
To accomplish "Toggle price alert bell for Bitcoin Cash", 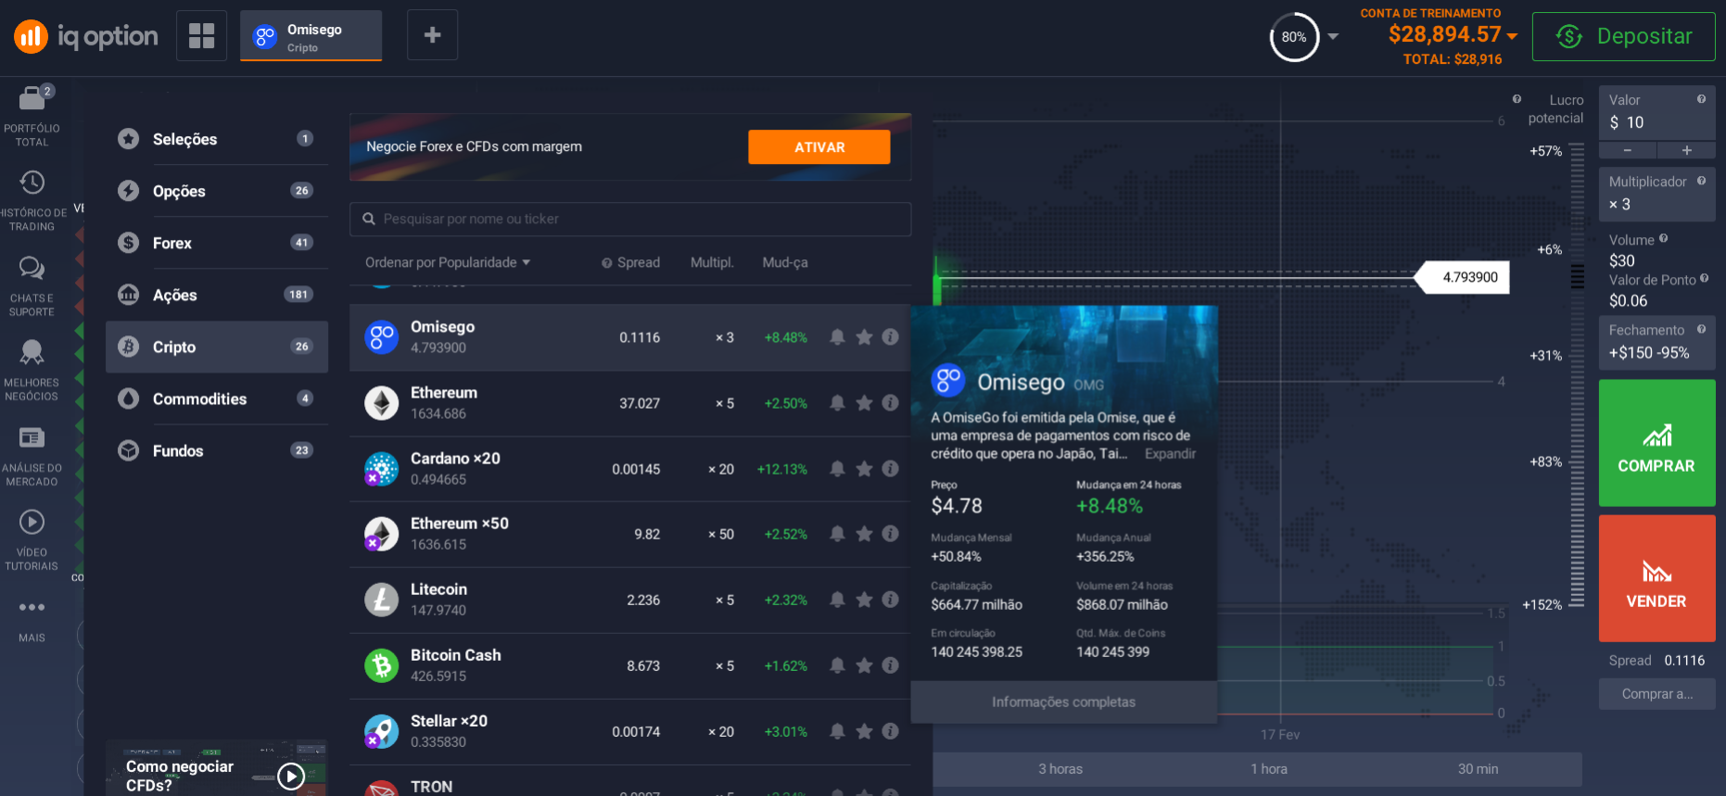I will click(837, 665).
